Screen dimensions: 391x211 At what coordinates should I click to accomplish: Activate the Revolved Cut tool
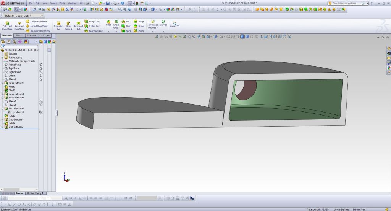pyautogui.click(x=78, y=25)
